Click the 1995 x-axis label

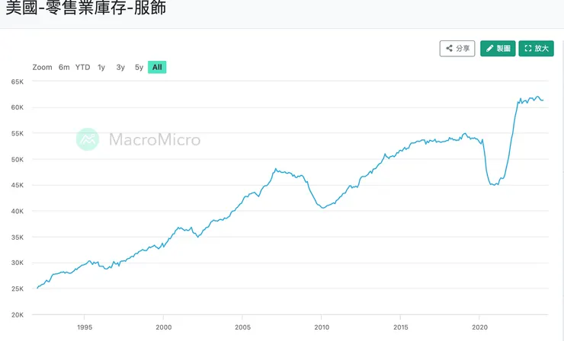84,327
